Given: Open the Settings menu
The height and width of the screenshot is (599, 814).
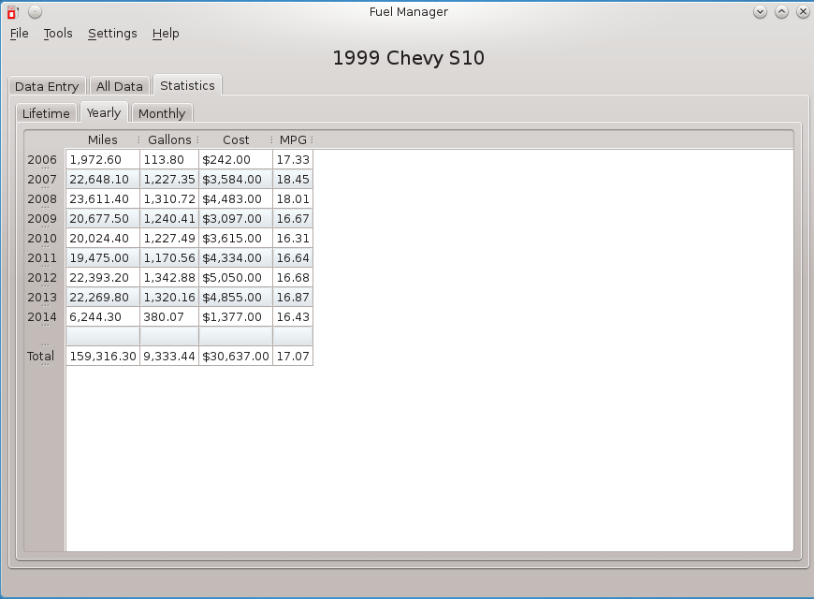Looking at the screenshot, I should coord(112,34).
